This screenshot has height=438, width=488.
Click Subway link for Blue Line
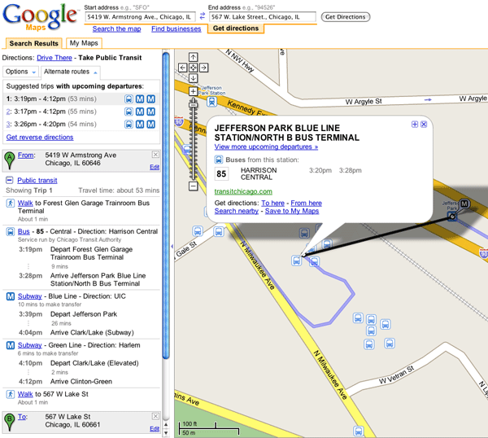click(x=30, y=296)
